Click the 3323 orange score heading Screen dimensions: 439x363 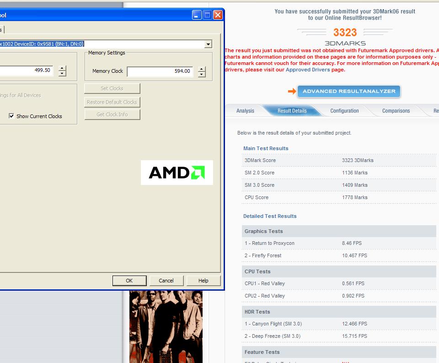(345, 33)
